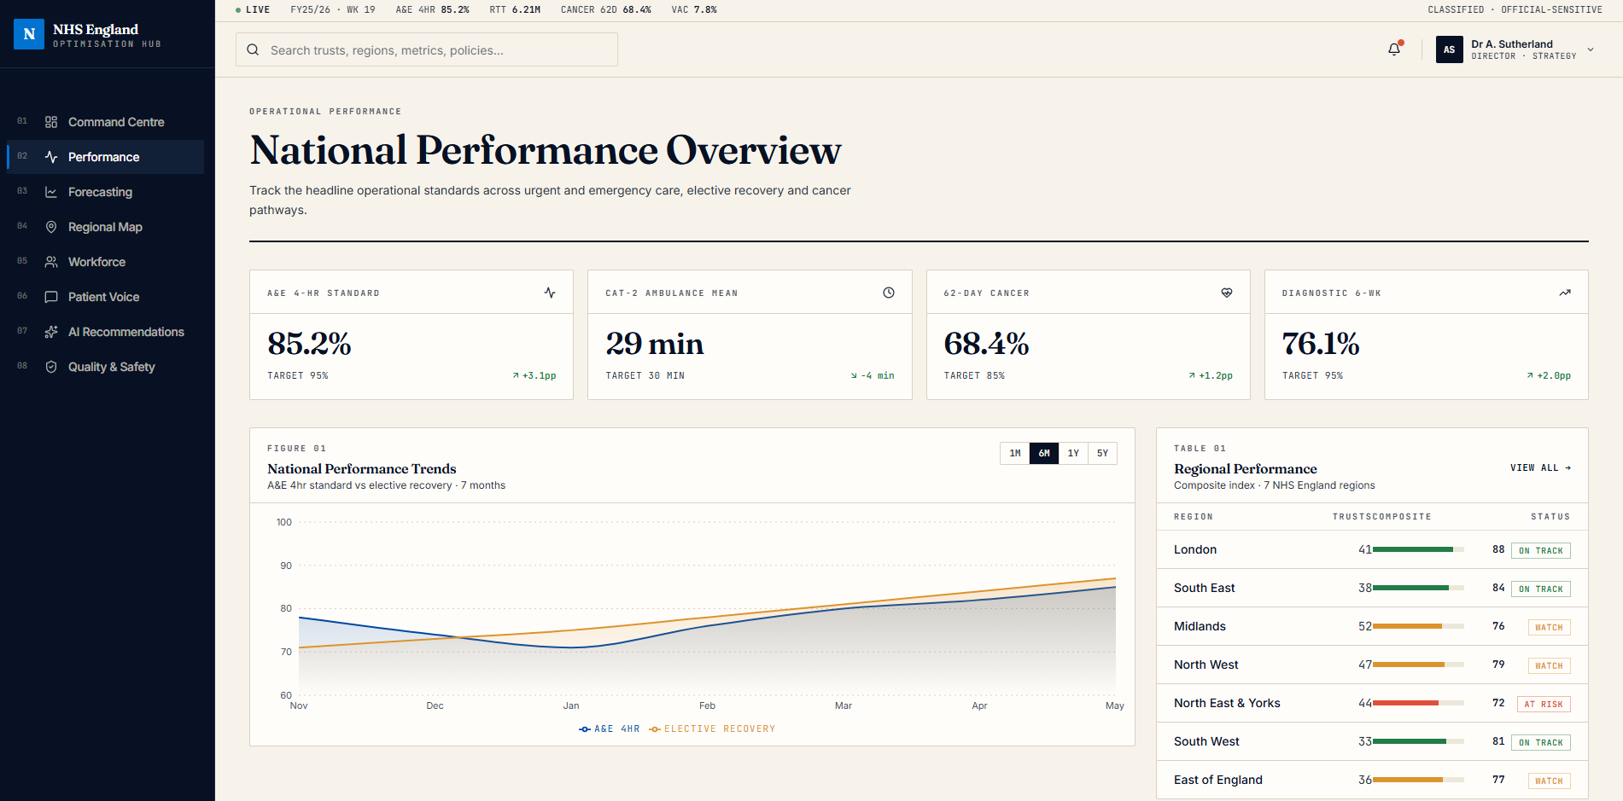The width and height of the screenshot is (1623, 801).
Task: Select the 5Y time range
Action: coord(1102,453)
